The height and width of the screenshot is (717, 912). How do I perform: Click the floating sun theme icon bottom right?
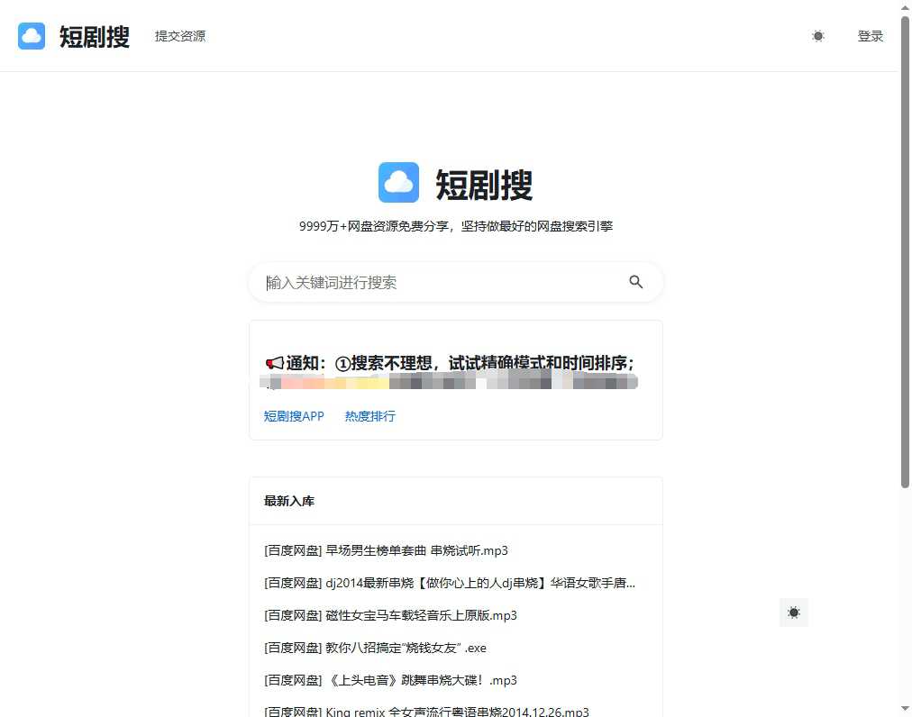click(x=794, y=613)
